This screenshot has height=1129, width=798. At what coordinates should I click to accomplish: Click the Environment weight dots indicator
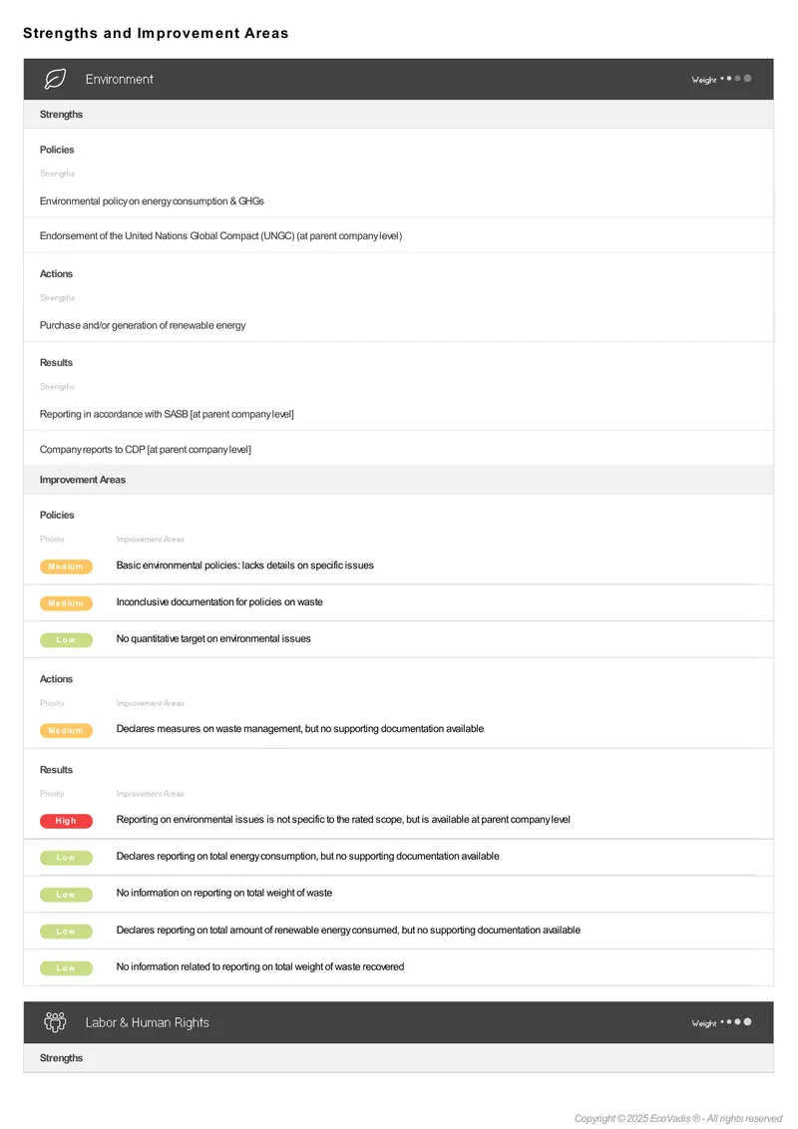[x=735, y=79]
